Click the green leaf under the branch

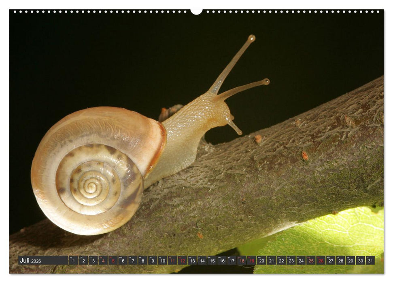[x=332, y=234]
